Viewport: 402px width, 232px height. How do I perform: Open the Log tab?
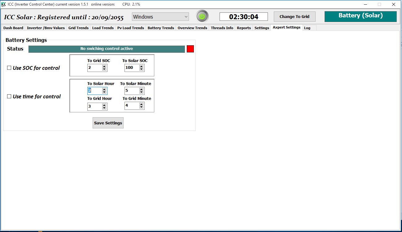(307, 28)
